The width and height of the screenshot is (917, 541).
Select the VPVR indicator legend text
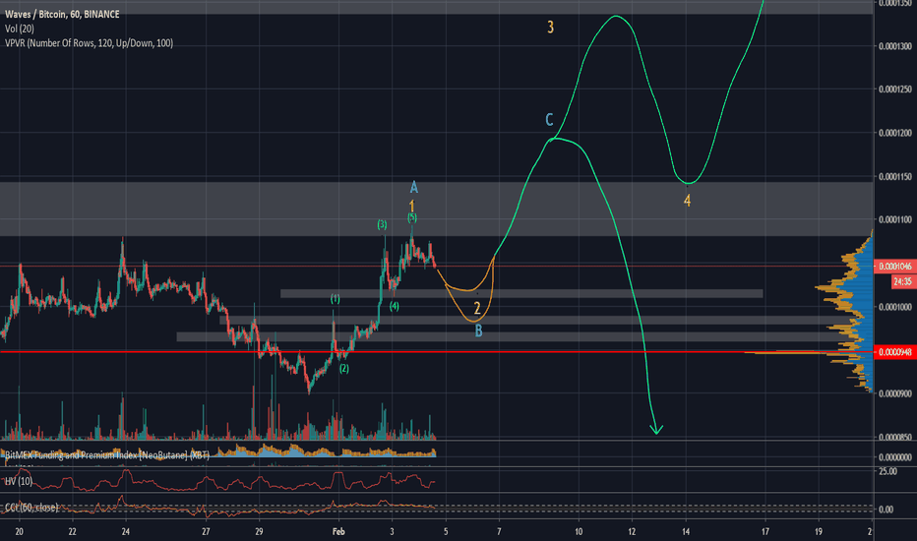pyautogui.click(x=89, y=43)
